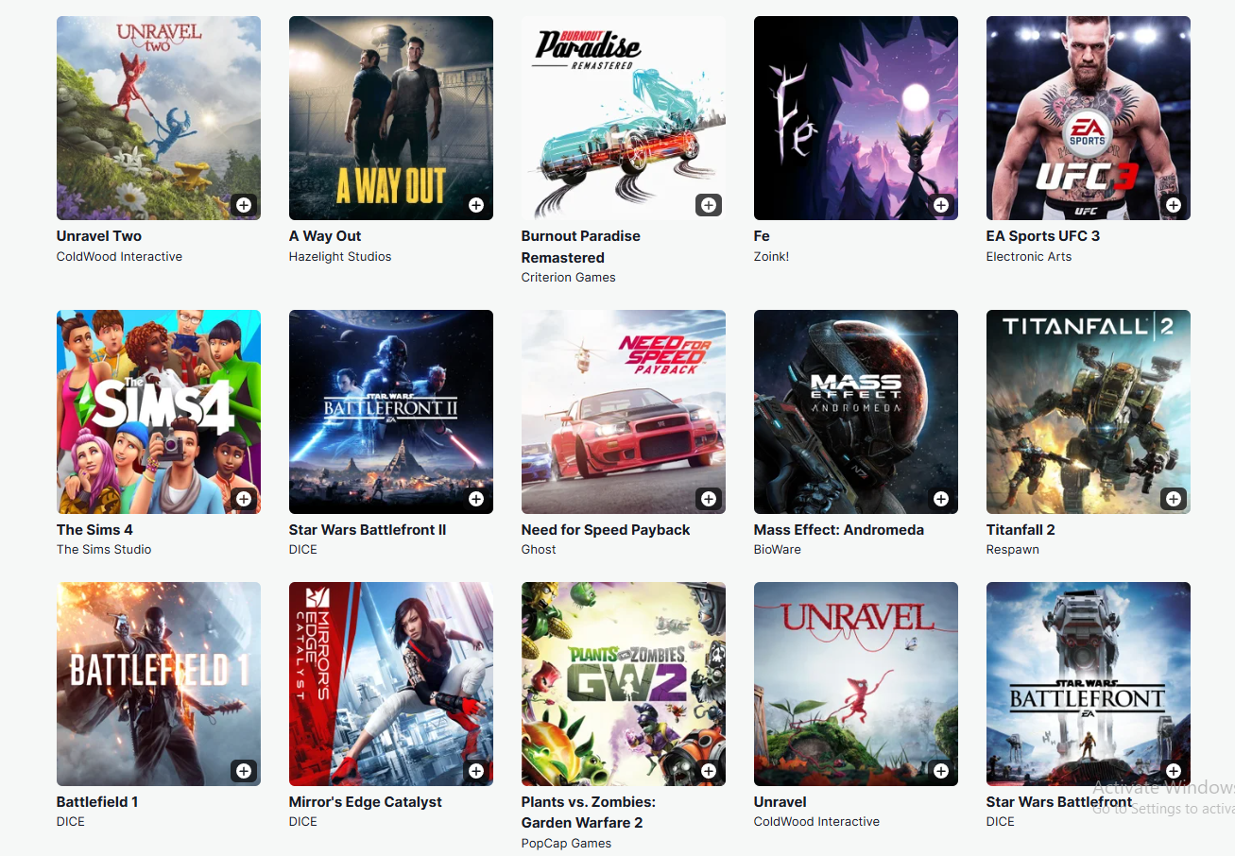Screen dimensions: 1235x856
Task: Select the Fe game cover image
Action: [856, 118]
